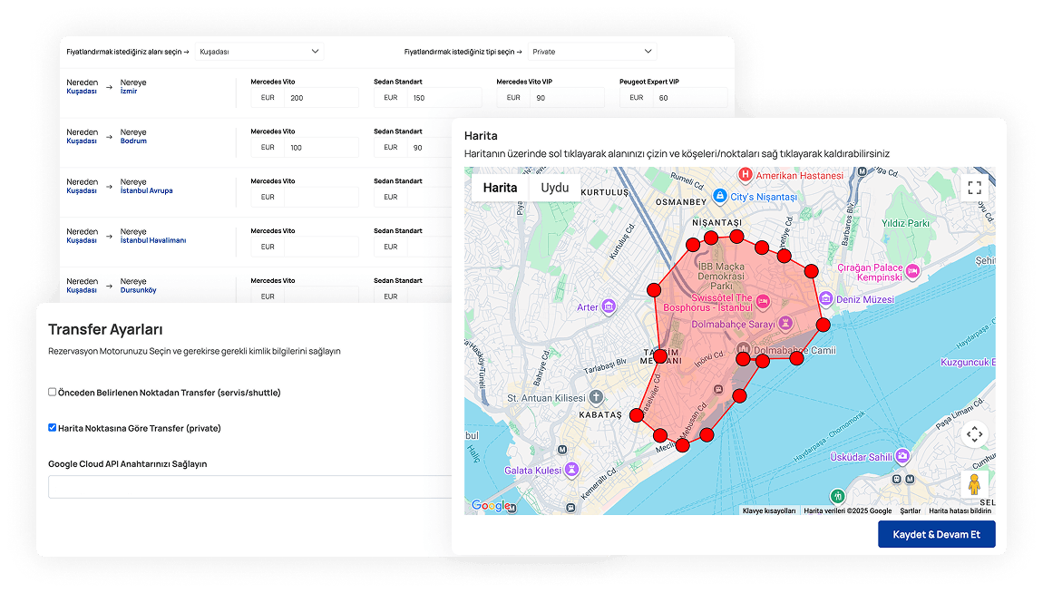Click the St. Antuan Kilisesi marker

click(596, 397)
